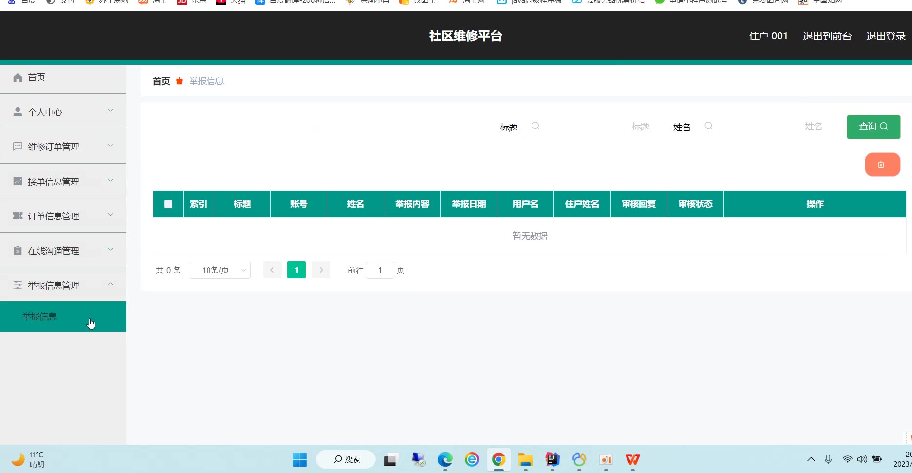Open IntelliJ IDEA from the taskbar
The image size is (912, 473).
[x=552, y=459]
